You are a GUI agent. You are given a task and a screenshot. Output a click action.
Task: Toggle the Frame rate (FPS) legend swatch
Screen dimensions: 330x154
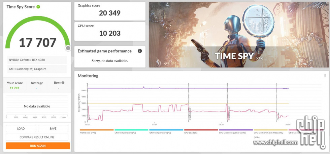pos(97,130)
